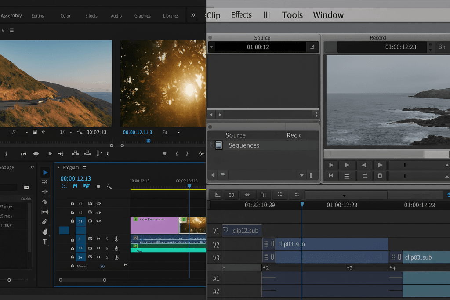Select the Track Select Forward tool
This screenshot has width=450, height=300.
click(x=45, y=181)
